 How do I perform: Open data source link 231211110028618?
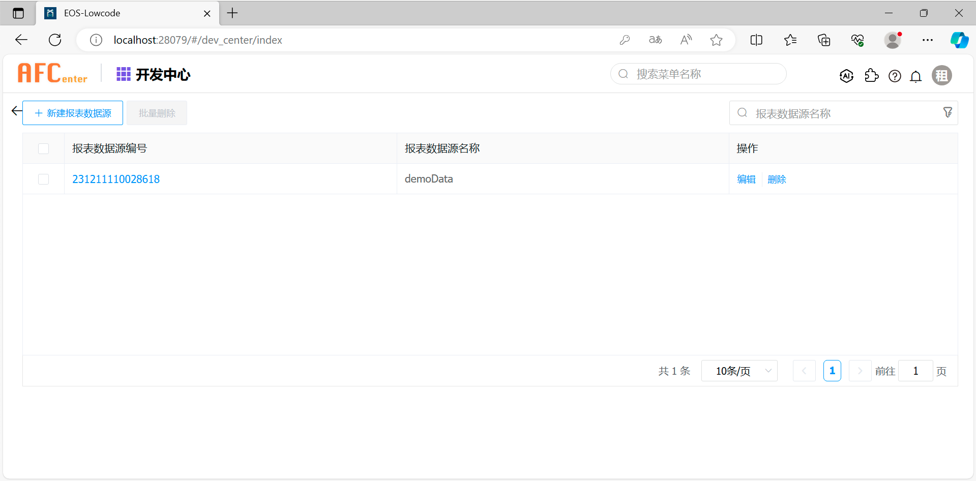(x=116, y=179)
